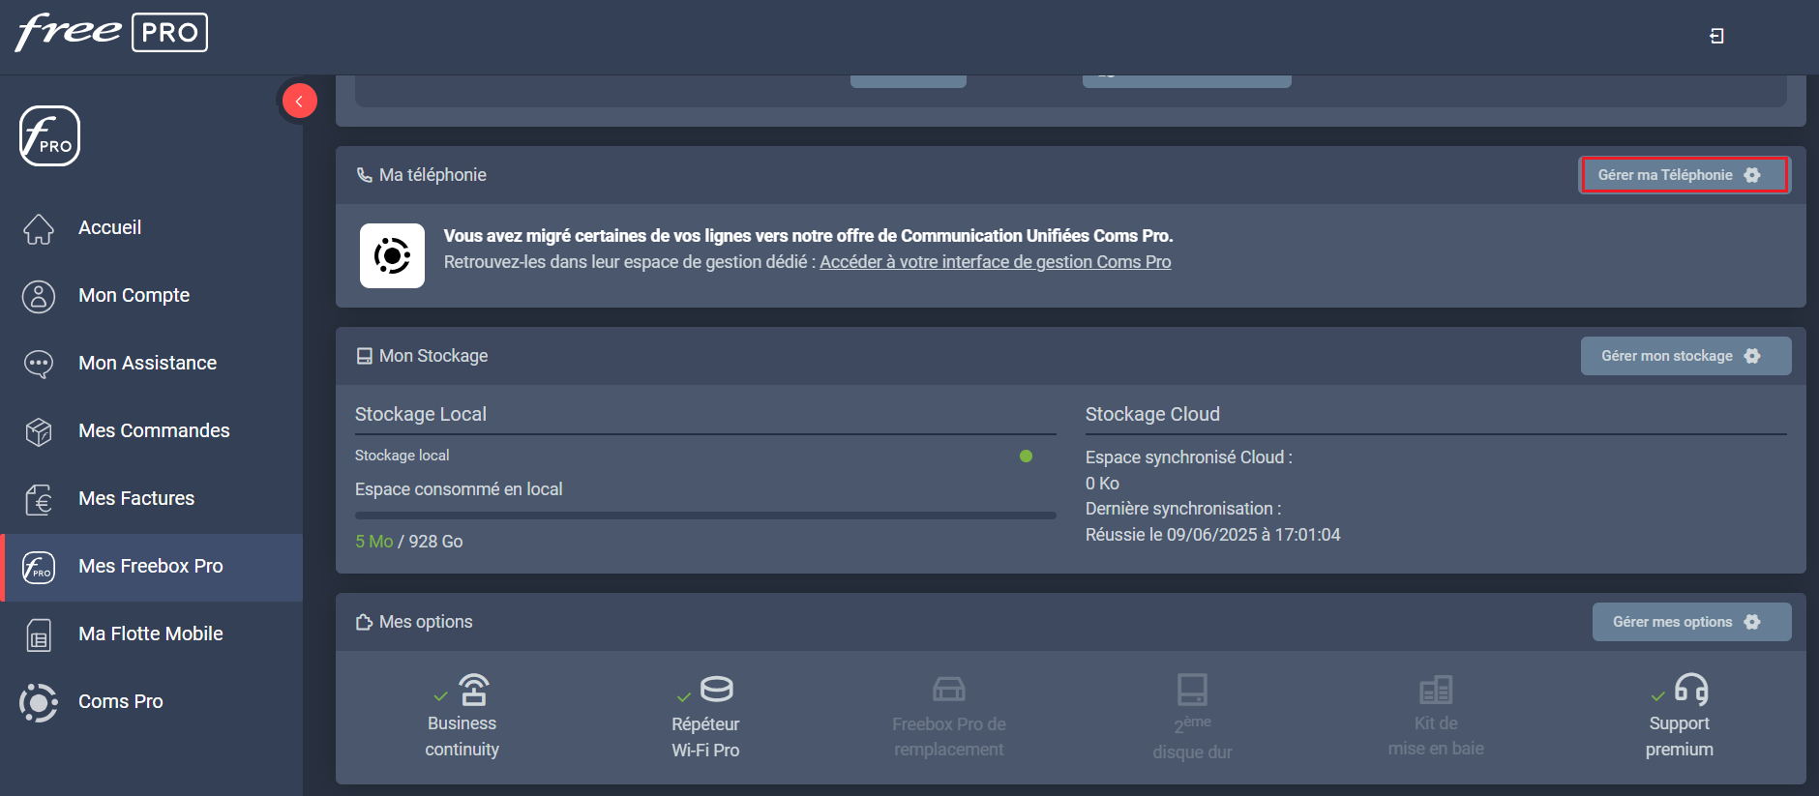The width and height of the screenshot is (1819, 796).
Task: Go to Mon Assistance
Action: (147, 363)
